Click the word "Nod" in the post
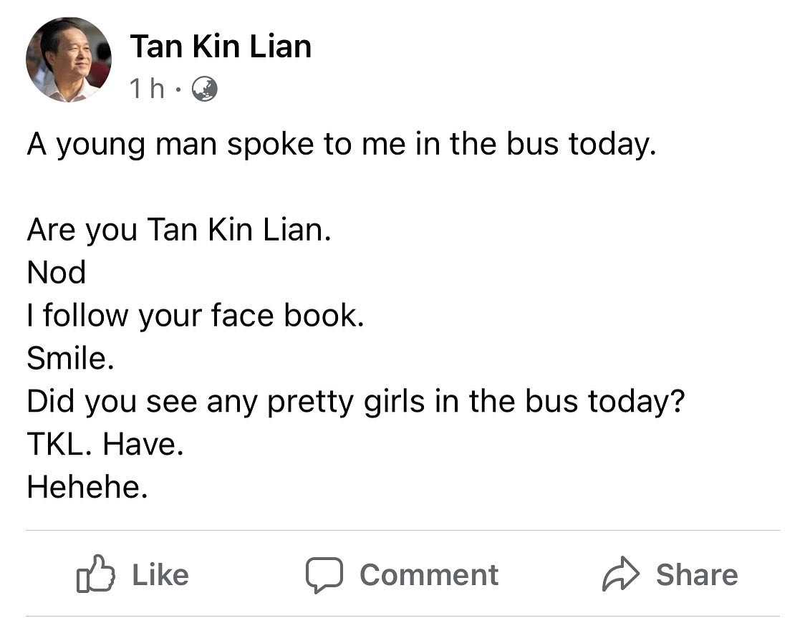 click(56, 272)
